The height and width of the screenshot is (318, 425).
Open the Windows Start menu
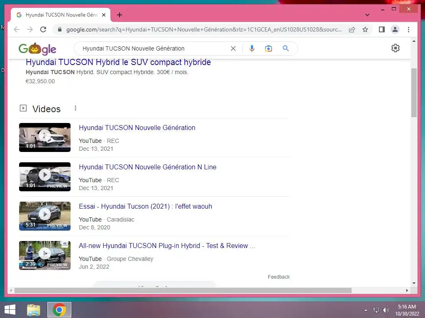coord(10,310)
